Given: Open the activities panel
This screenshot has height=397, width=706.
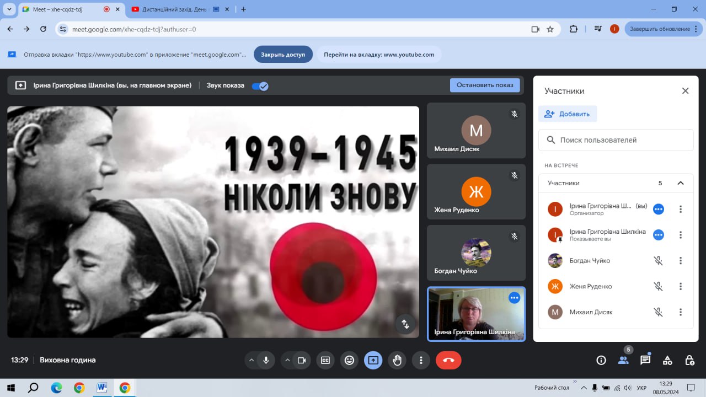Looking at the screenshot, I should (667, 360).
